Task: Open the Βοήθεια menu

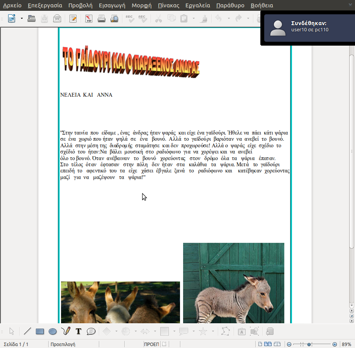Action: [x=262, y=5]
